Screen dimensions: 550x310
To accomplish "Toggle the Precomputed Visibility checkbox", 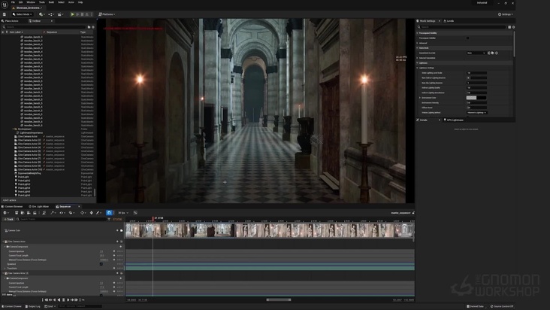I will 467,38.
